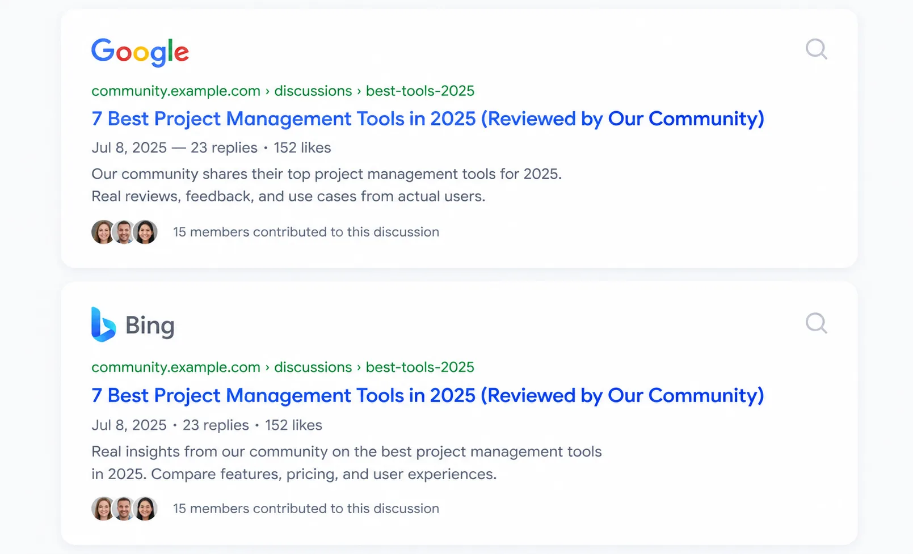Click 'best-tools-2025' in the Google result breadcrumb
The height and width of the screenshot is (554, 913).
[420, 91]
